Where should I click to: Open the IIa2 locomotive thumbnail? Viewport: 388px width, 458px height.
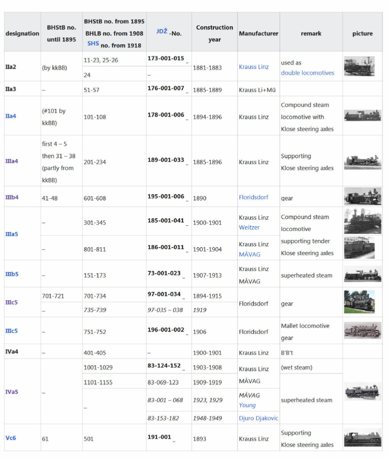[359, 66]
